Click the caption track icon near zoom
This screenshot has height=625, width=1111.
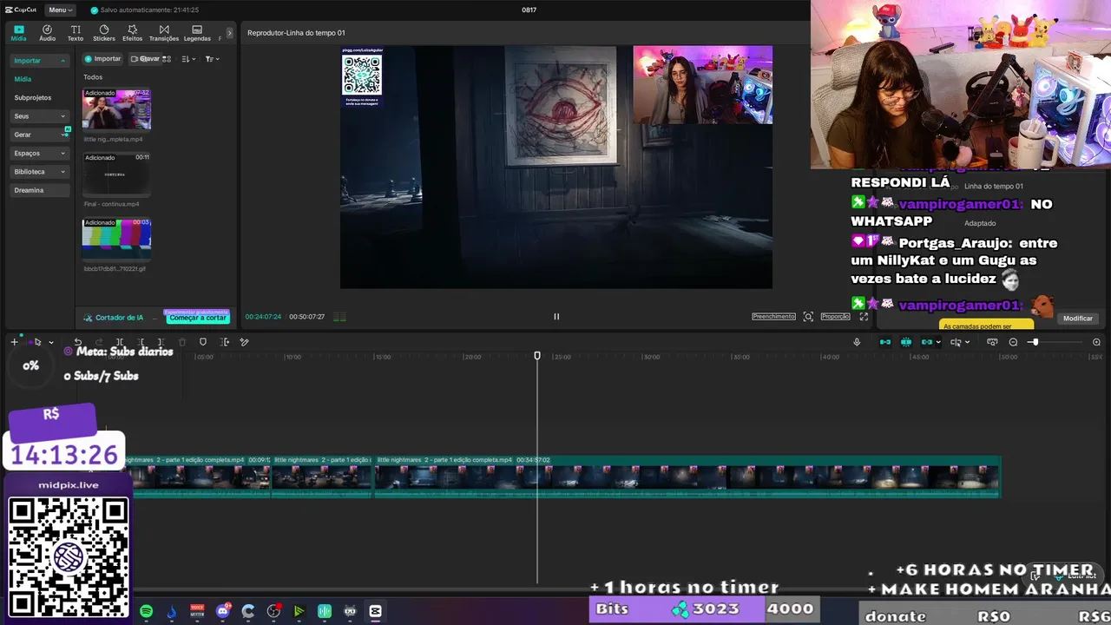coord(992,342)
